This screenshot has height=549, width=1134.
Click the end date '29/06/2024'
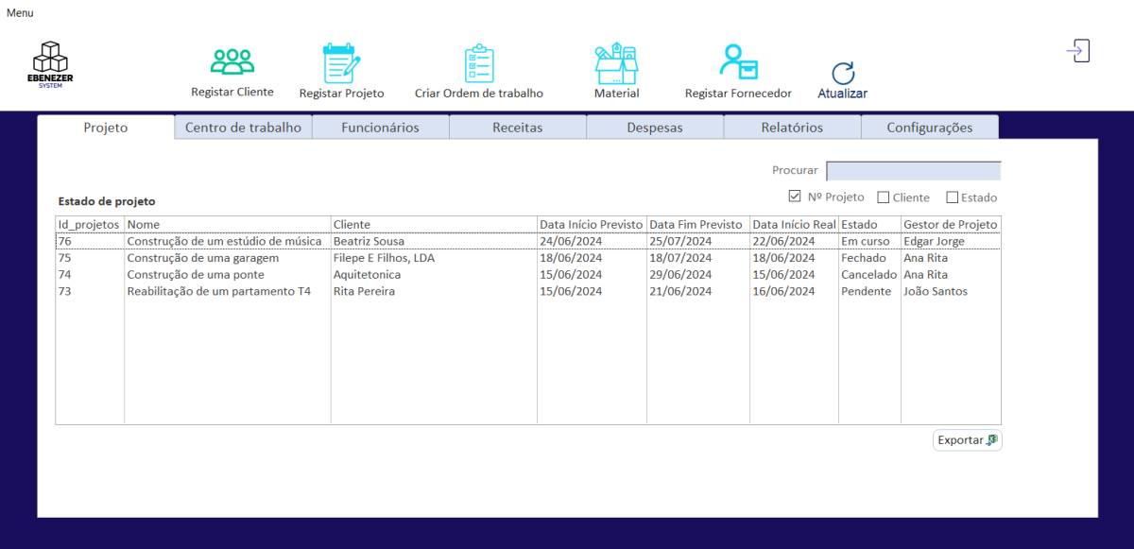(x=680, y=274)
